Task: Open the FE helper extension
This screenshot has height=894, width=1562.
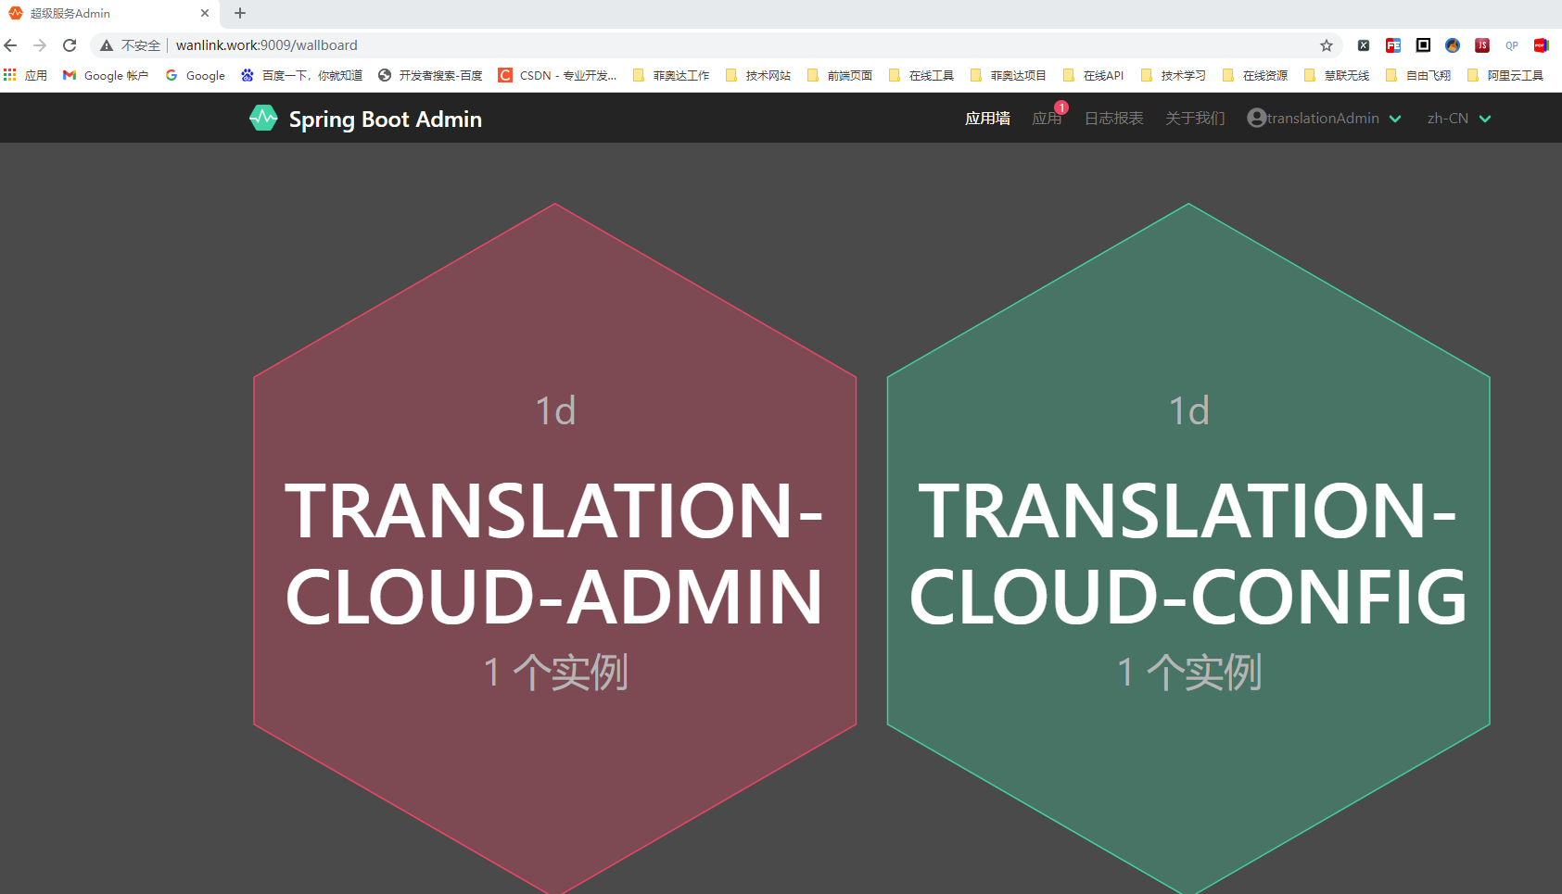Action: coord(1393,45)
